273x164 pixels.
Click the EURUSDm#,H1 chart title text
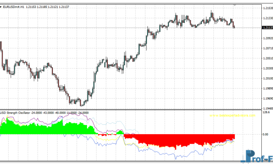[13, 7]
